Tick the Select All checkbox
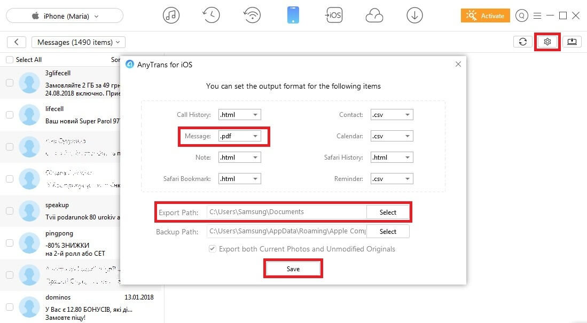The image size is (587, 323). 10,59
